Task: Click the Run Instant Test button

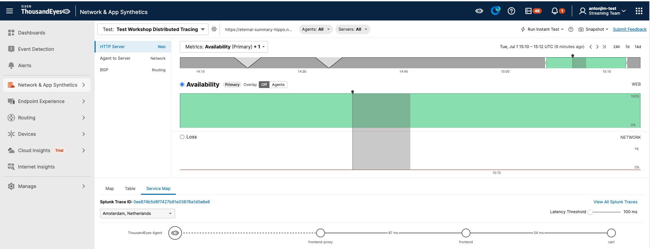Action: [x=542, y=29]
